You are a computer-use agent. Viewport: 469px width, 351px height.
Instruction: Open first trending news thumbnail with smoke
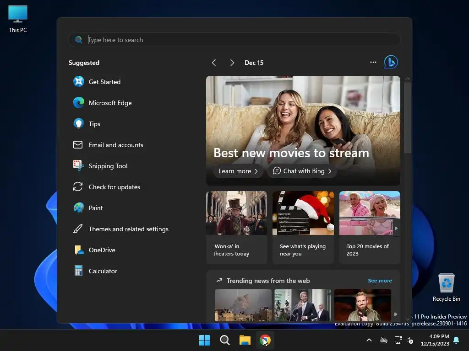(243, 305)
